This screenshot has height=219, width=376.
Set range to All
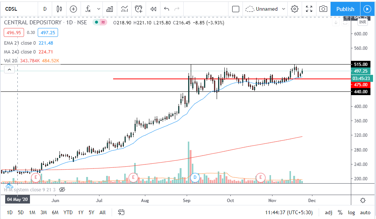click(102, 212)
